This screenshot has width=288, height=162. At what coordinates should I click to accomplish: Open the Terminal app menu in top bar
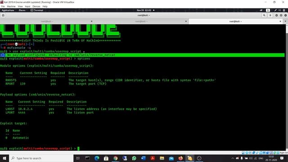pos(37,10)
